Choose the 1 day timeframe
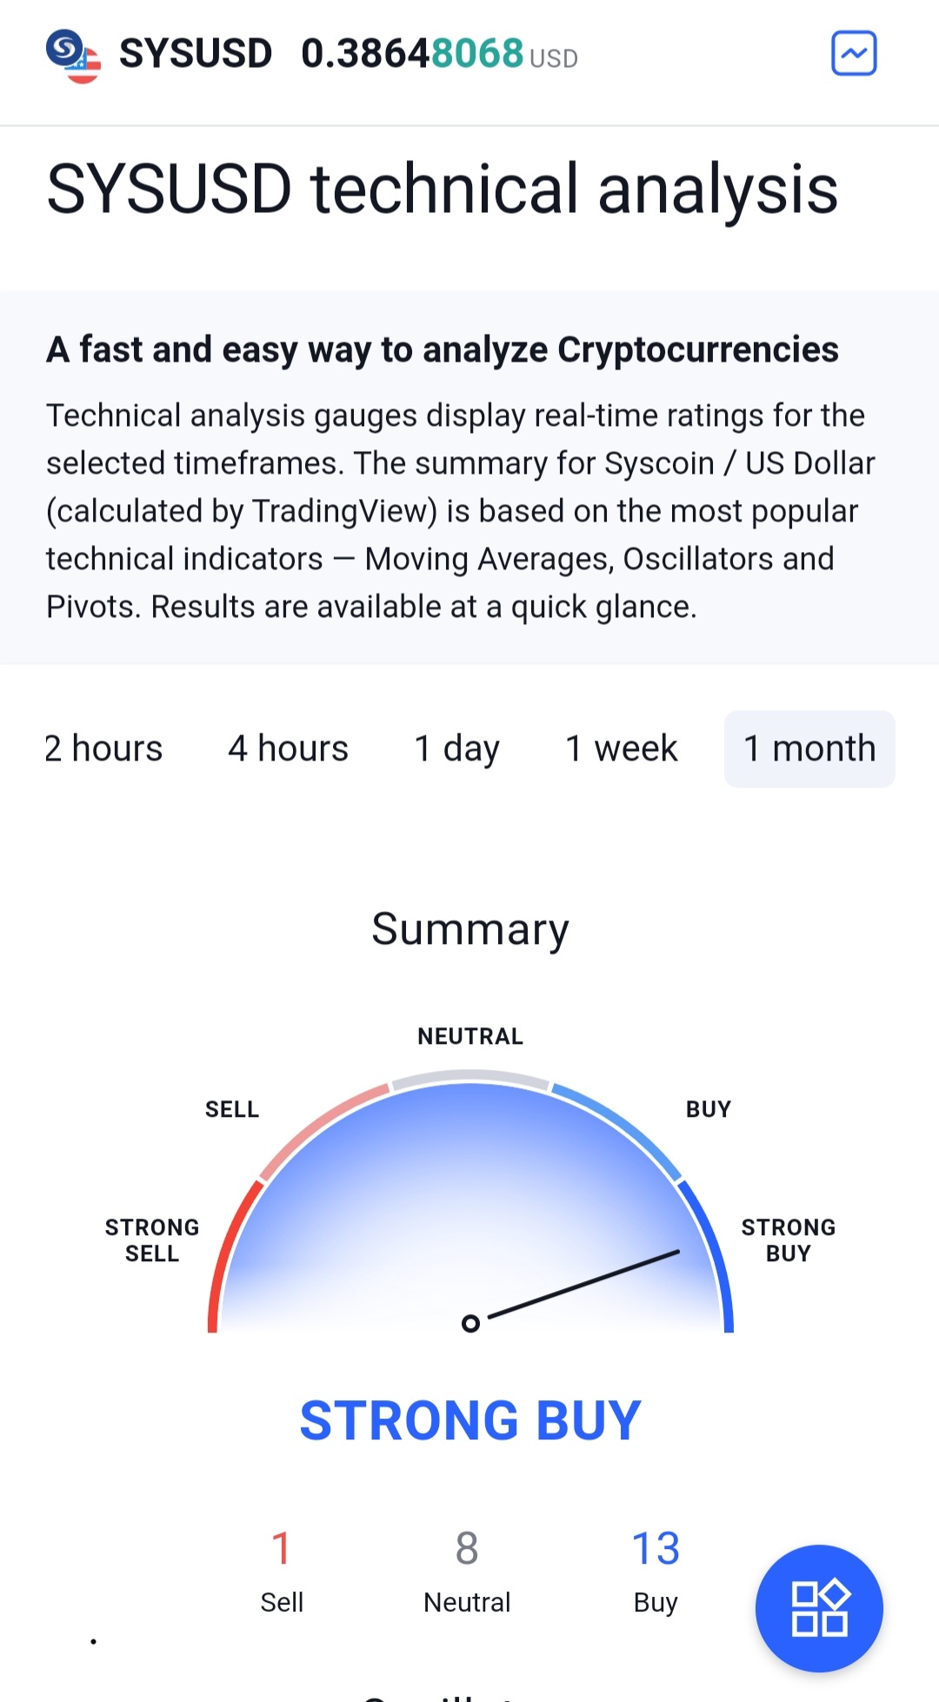 tap(456, 748)
